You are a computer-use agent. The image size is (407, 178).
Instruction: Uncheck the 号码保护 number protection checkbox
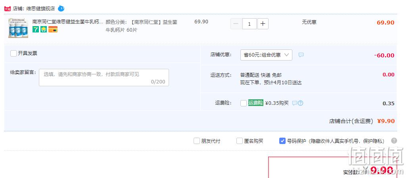tap(282, 141)
